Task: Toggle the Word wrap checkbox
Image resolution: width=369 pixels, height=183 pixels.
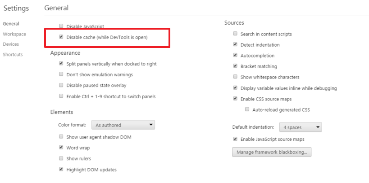Action: [61, 148]
